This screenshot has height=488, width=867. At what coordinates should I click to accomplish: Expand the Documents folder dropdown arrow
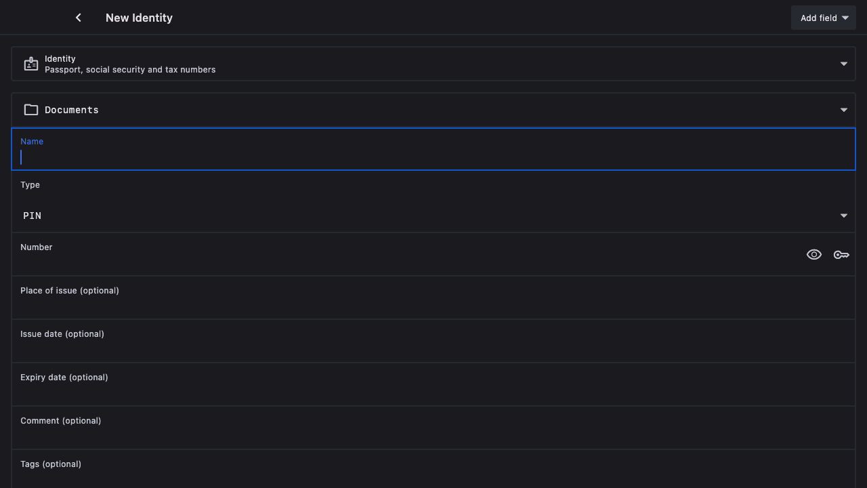point(843,110)
